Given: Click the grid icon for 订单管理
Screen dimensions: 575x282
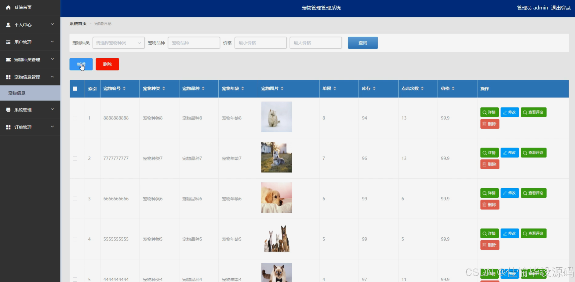Looking at the screenshot, I should click(x=8, y=127).
